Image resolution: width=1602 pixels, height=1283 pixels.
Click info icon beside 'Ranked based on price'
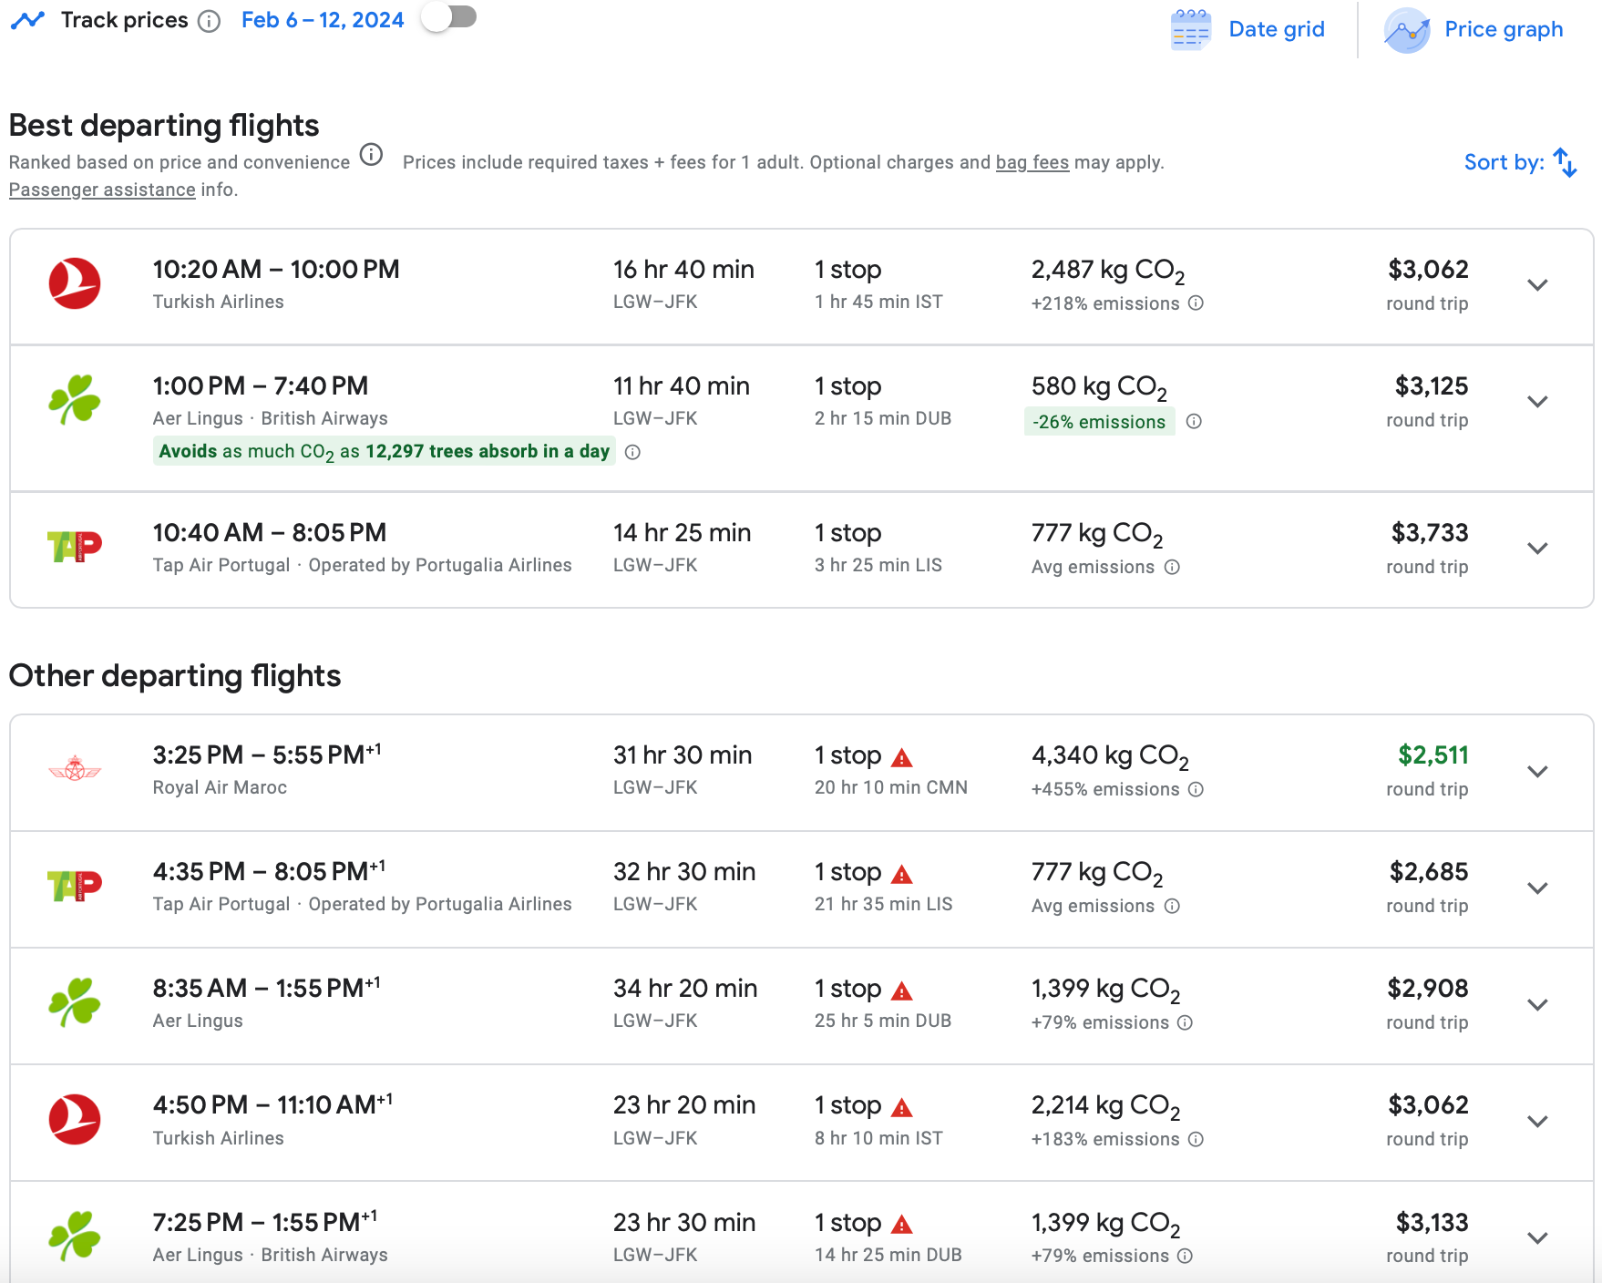coord(371,155)
